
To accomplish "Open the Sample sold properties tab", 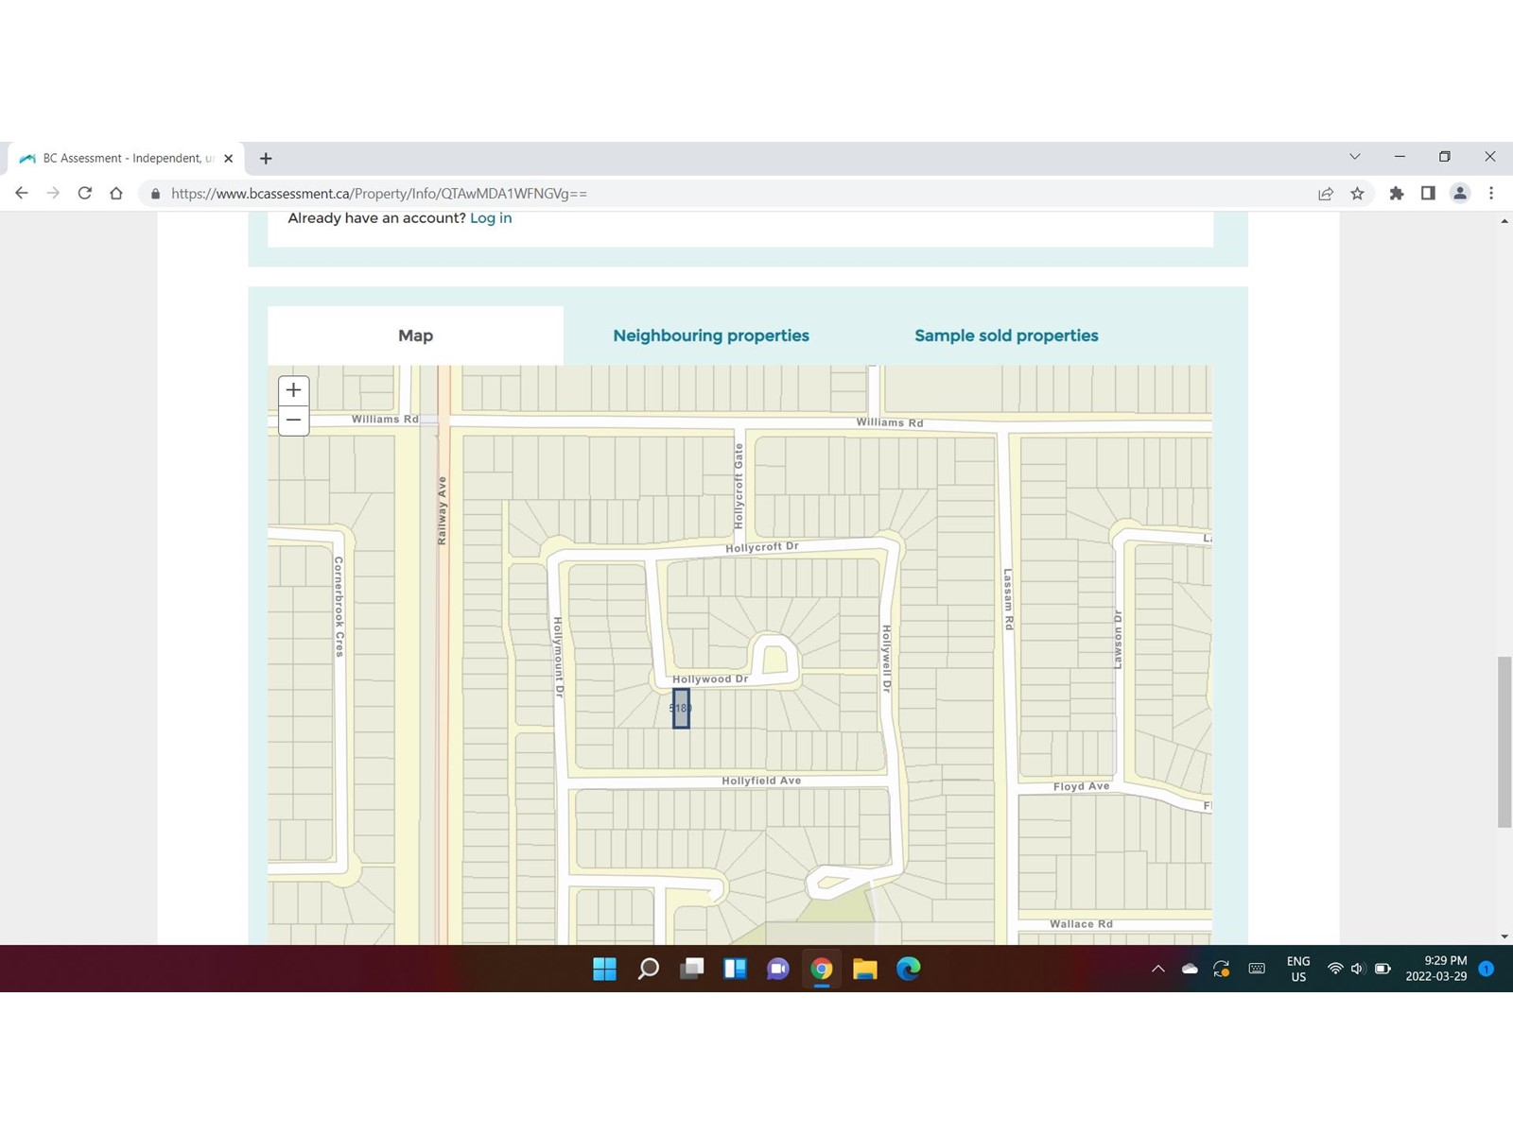I will click(x=1006, y=335).
